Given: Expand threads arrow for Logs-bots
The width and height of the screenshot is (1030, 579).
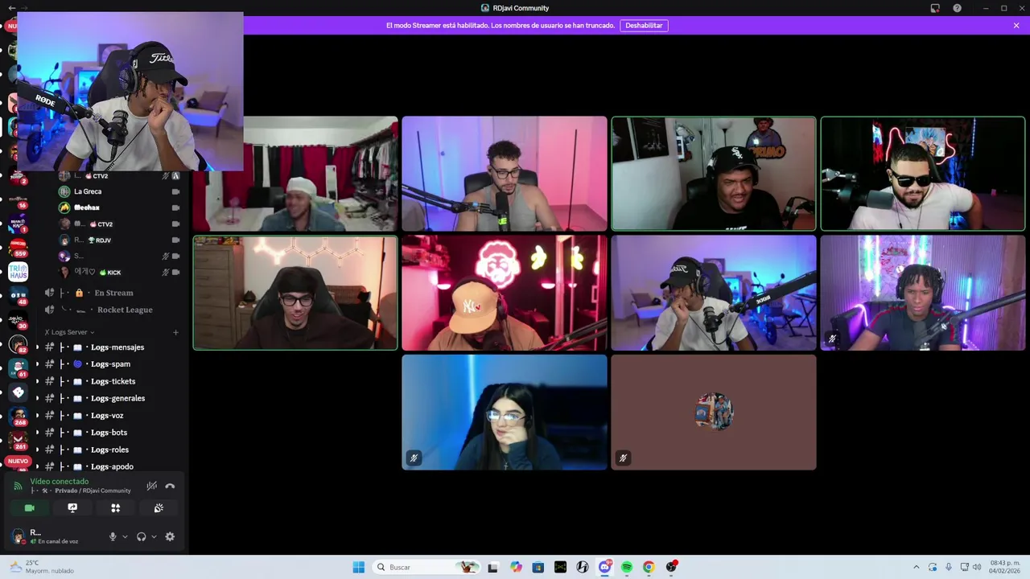Looking at the screenshot, I should click(x=36, y=433).
